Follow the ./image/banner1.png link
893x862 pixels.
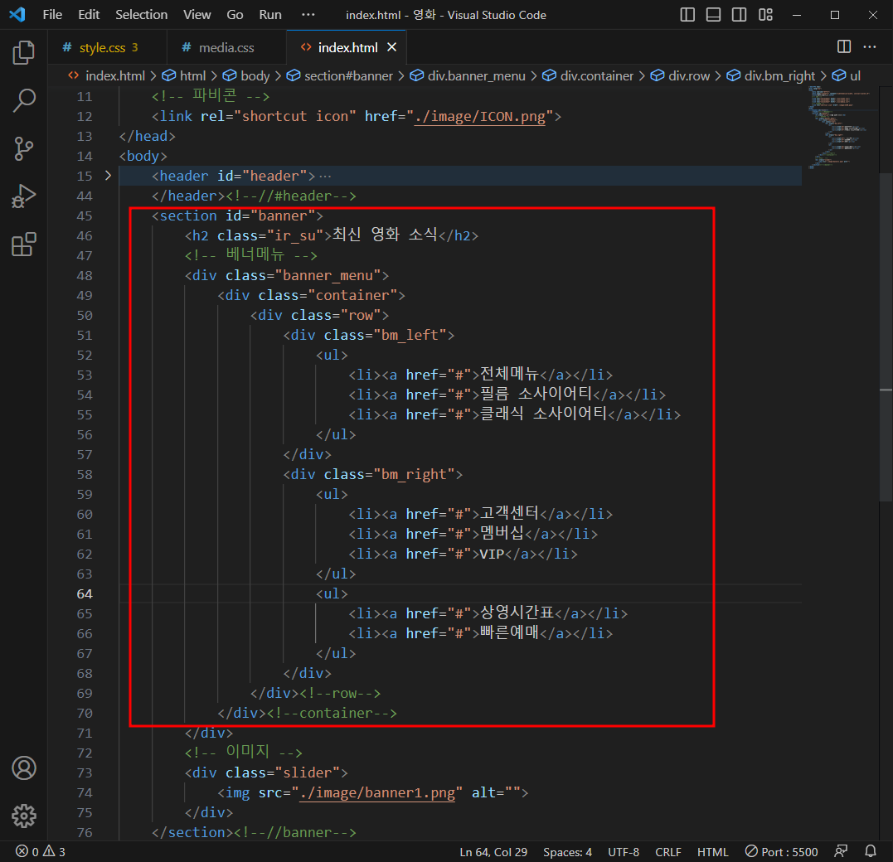[377, 792]
